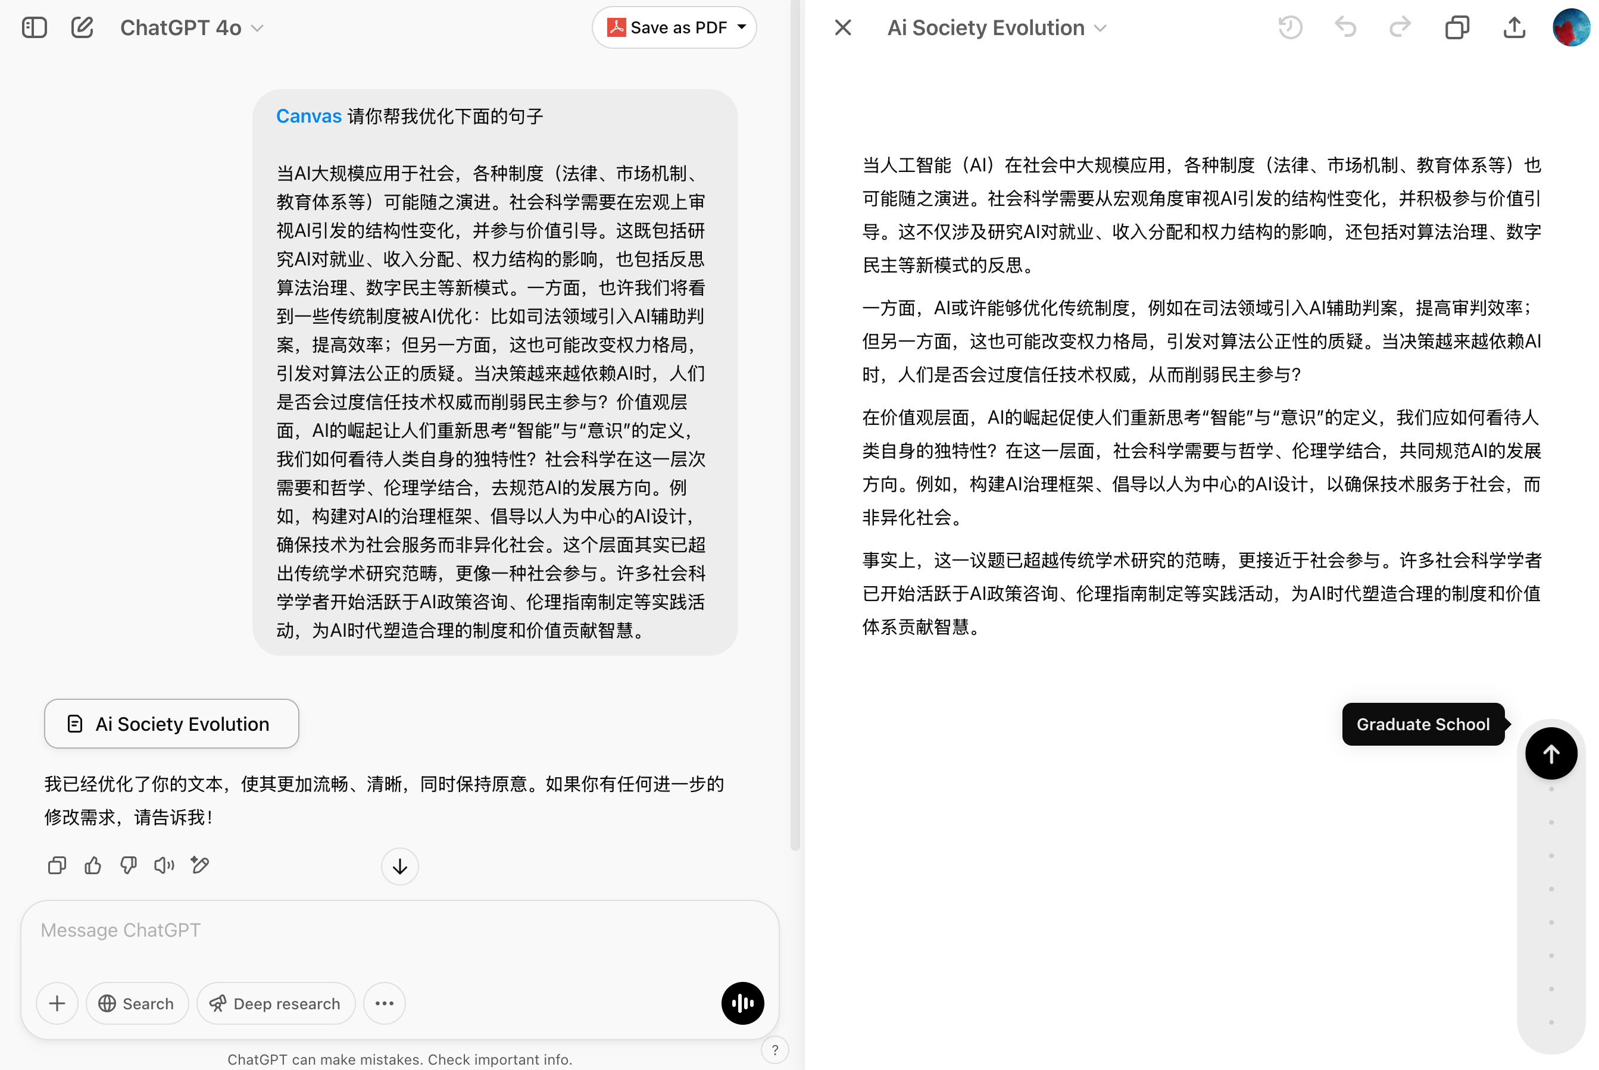
Task: Close the canvas panel
Action: [843, 27]
